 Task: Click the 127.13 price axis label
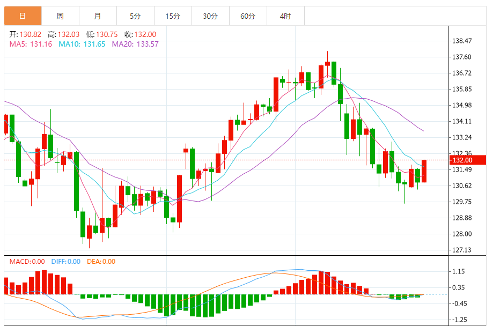tap(462, 250)
